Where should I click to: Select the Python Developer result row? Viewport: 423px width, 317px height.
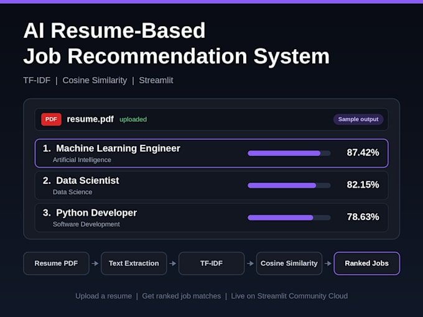(211, 218)
